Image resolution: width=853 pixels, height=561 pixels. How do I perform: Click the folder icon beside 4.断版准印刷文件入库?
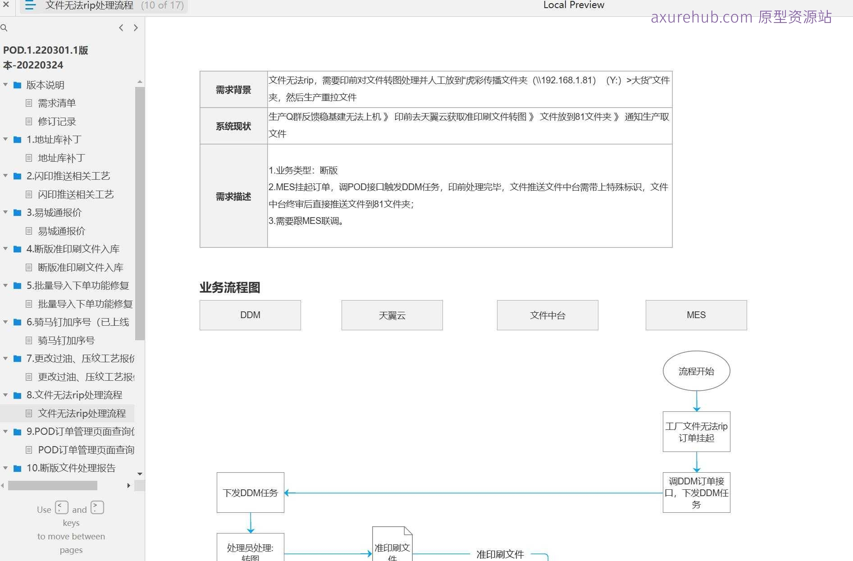[x=17, y=249]
